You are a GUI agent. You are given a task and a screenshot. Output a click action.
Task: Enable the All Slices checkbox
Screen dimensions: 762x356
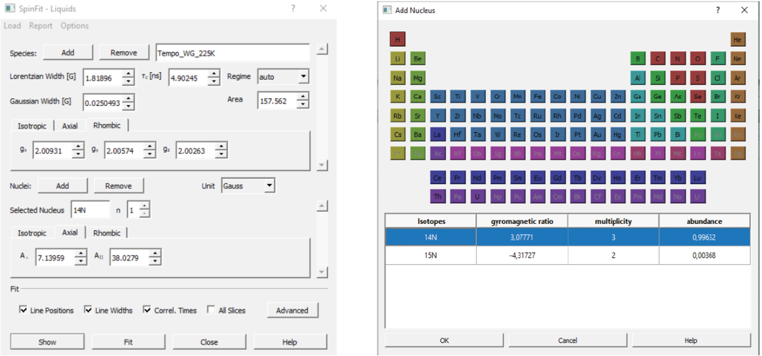coord(211,310)
